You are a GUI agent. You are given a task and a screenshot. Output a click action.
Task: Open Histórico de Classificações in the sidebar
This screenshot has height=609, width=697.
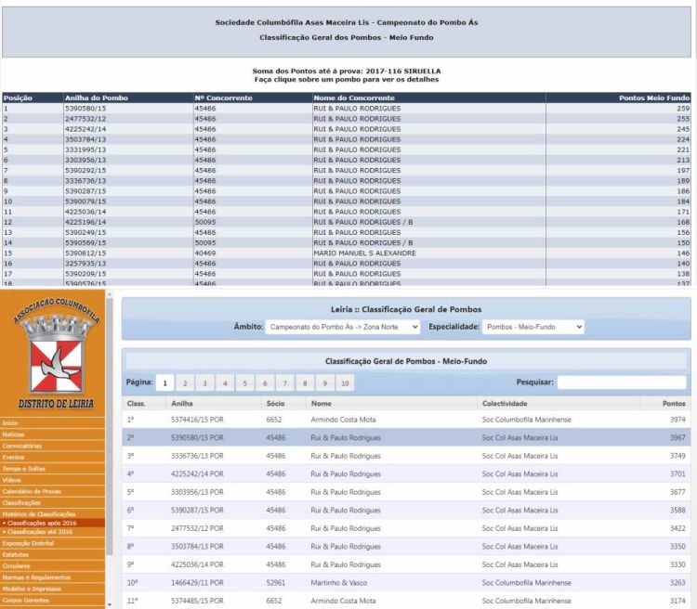(x=52, y=514)
